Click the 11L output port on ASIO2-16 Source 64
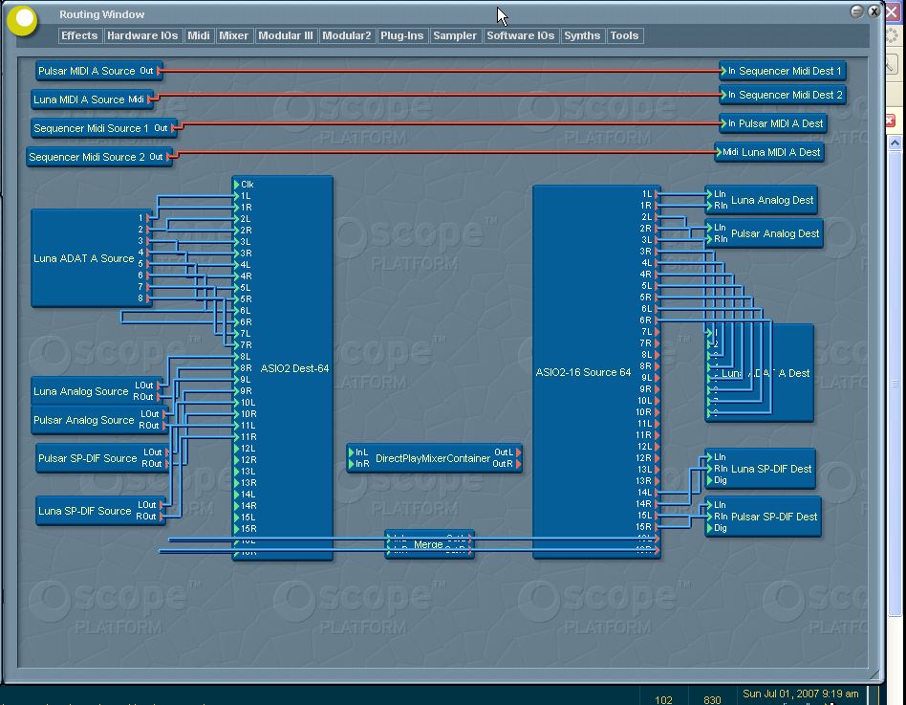906x705 pixels. (657, 424)
